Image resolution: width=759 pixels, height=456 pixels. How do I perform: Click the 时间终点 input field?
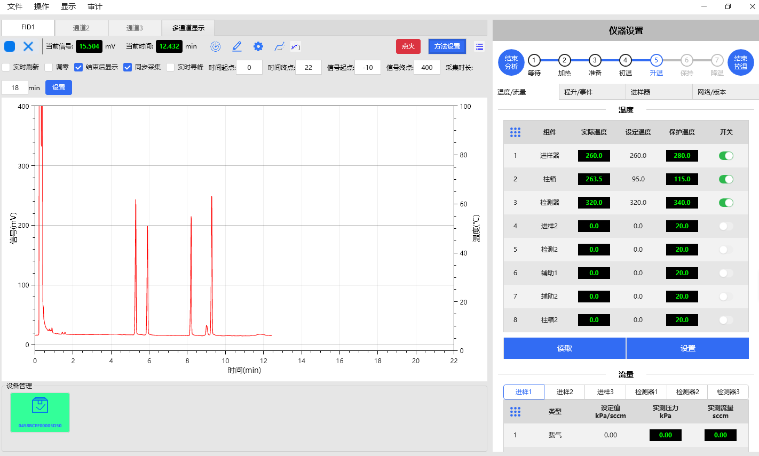(x=309, y=67)
